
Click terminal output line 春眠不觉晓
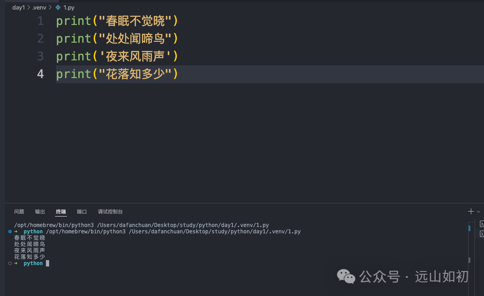point(30,238)
